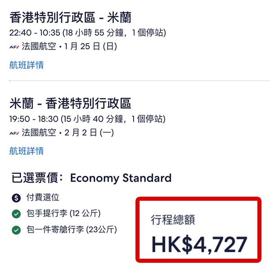Image resolution: width=270 pixels, height=270 pixels.
Task: Click the 包手提行李 (12 公斤) text
Action: point(64,214)
